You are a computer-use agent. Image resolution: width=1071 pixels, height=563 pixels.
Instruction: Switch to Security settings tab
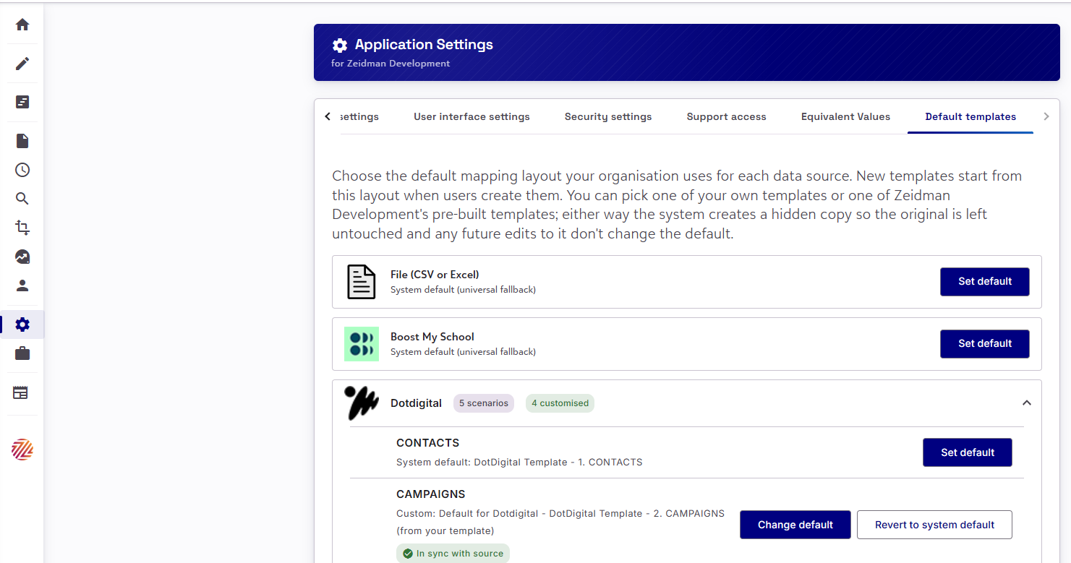608,116
